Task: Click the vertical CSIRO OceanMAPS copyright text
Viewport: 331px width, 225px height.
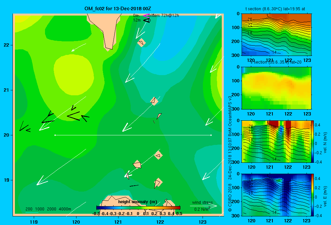Action: [230, 154]
